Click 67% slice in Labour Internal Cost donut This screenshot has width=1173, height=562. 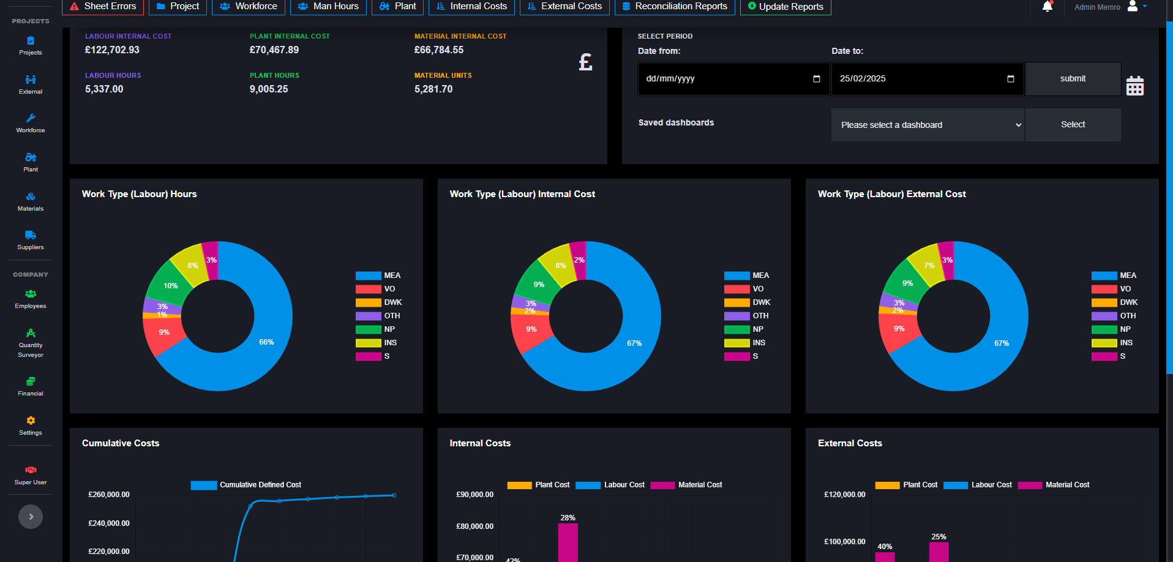[634, 343]
